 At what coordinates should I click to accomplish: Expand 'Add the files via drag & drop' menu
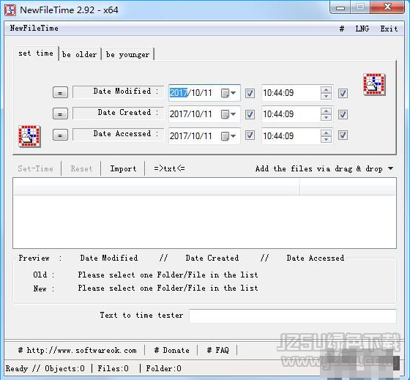[x=390, y=168]
